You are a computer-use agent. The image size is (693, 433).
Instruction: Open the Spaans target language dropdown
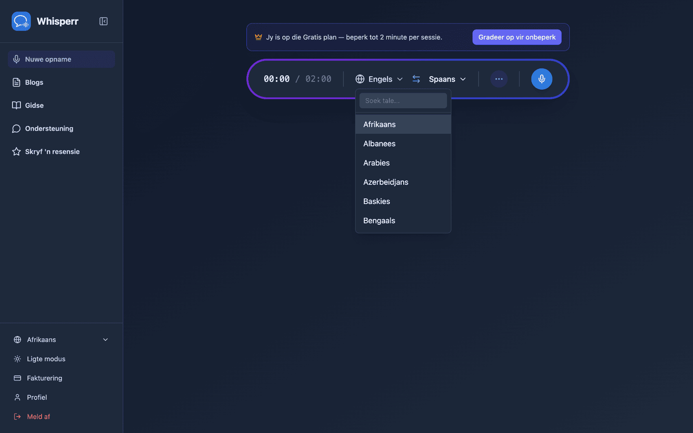tap(447, 79)
